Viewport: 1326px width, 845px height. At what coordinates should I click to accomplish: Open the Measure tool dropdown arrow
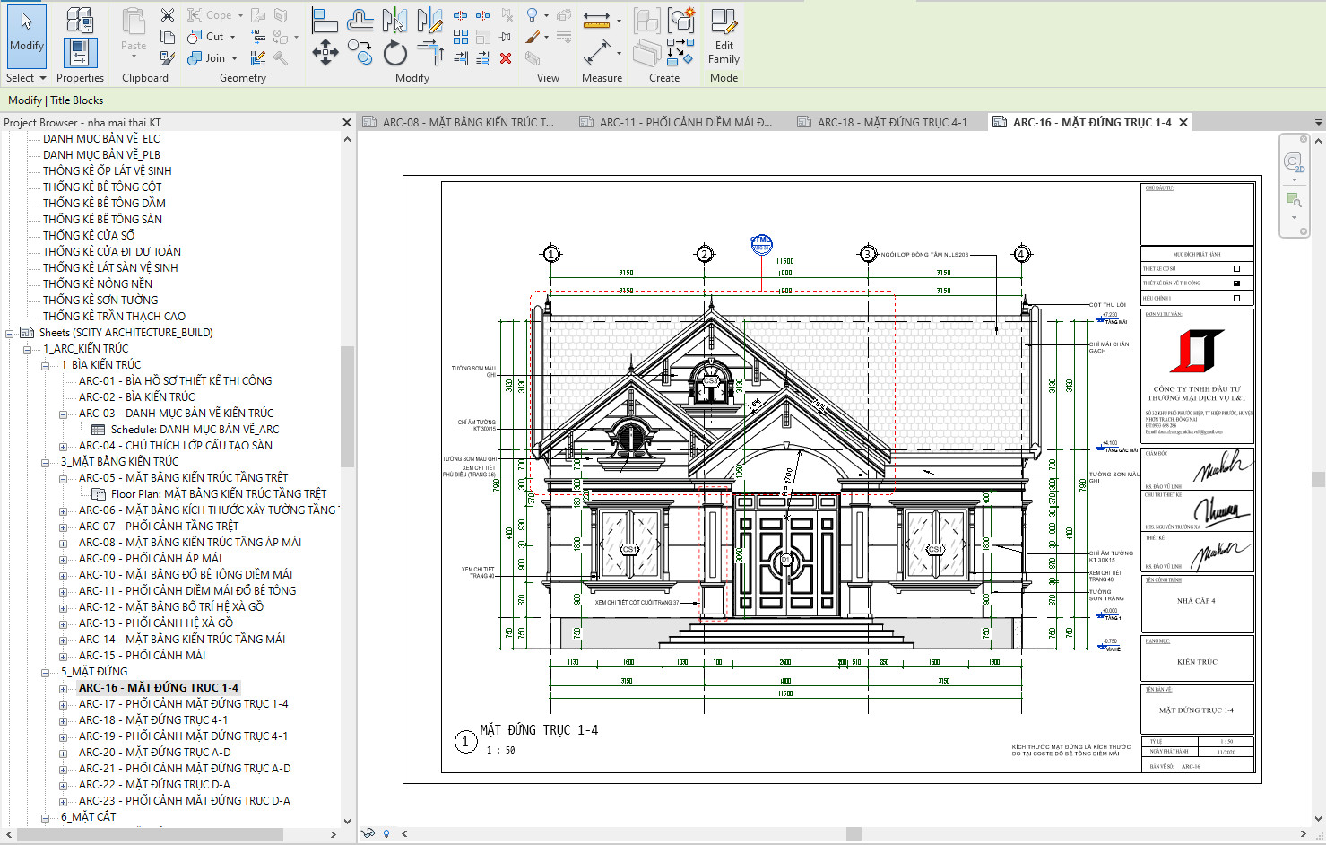(619, 20)
